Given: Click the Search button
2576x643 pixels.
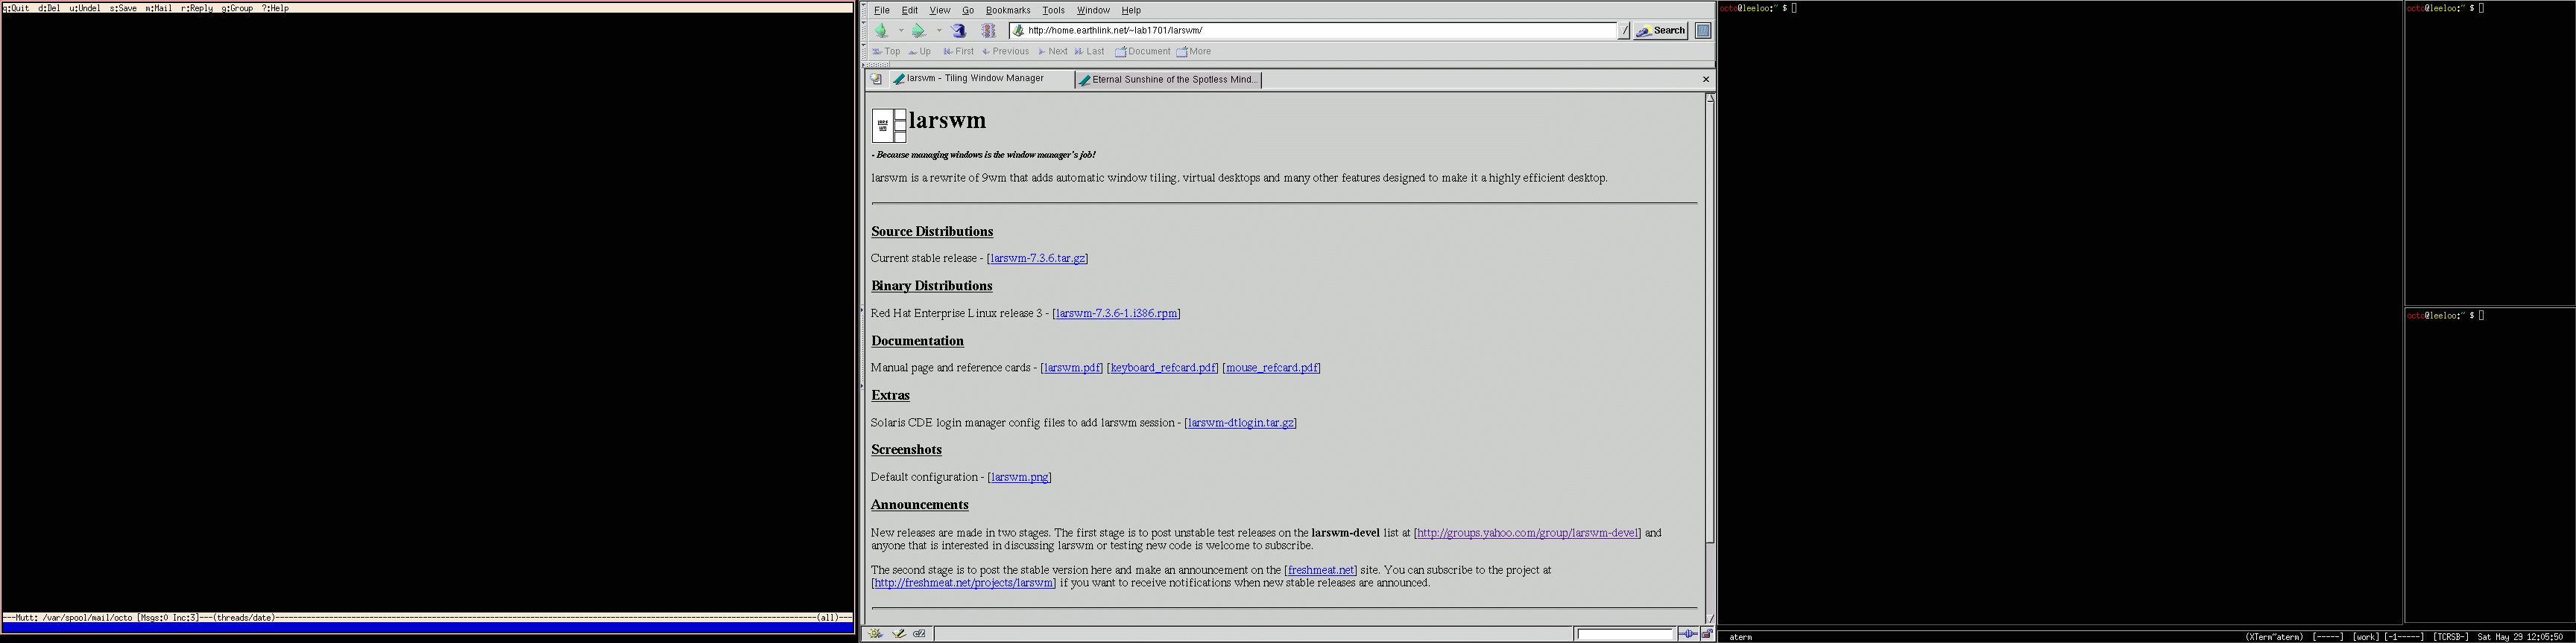Looking at the screenshot, I should point(1661,31).
